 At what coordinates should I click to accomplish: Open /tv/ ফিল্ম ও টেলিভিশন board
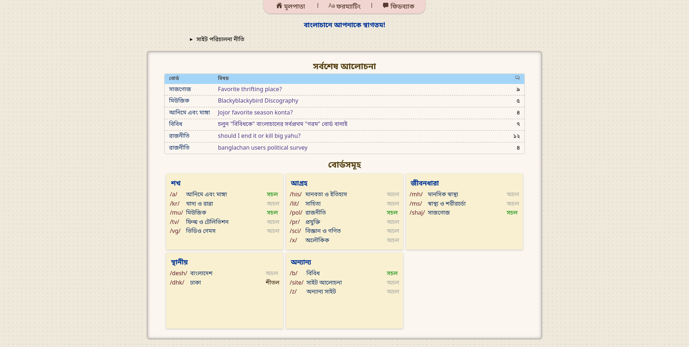207,222
